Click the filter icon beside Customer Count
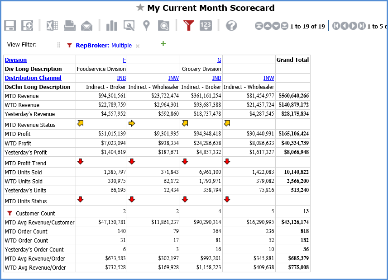 coord(10,213)
